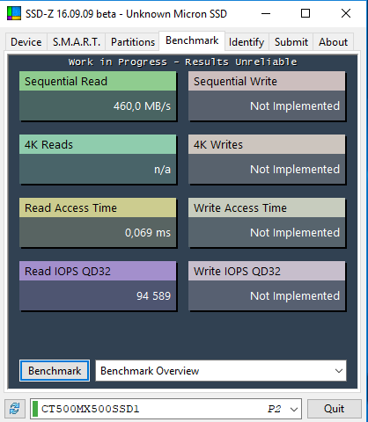Click the SSD-Z app icon in title bar
Screen dimensions: 368x422
click(x=14, y=13)
